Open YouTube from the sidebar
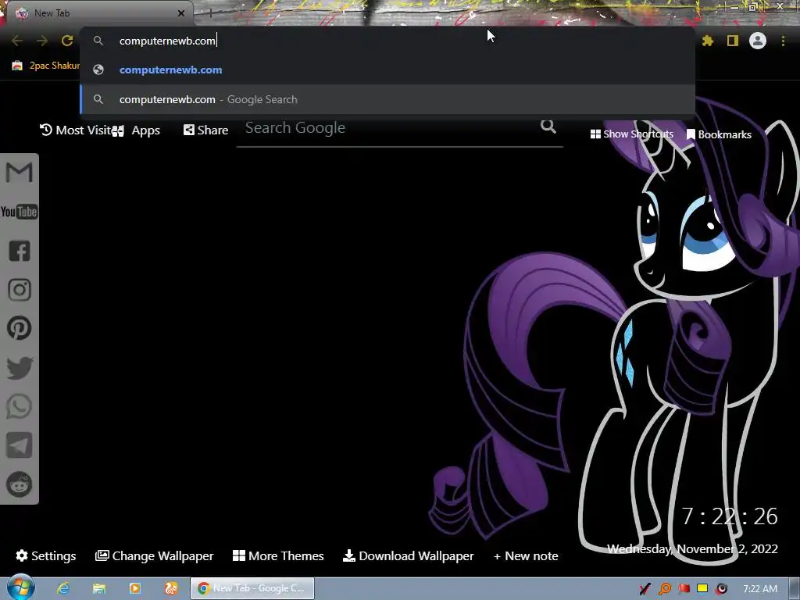 pos(19,212)
